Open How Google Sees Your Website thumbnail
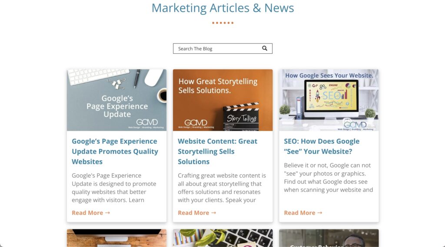Viewport: 445px width, 247px height. tap(329, 100)
